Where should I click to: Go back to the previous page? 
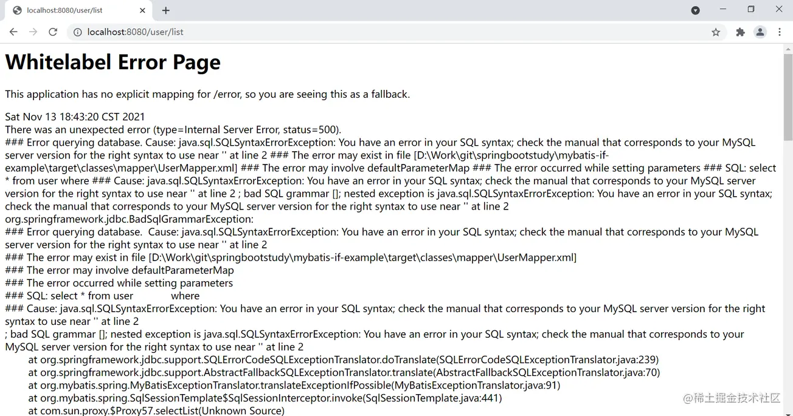13,32
